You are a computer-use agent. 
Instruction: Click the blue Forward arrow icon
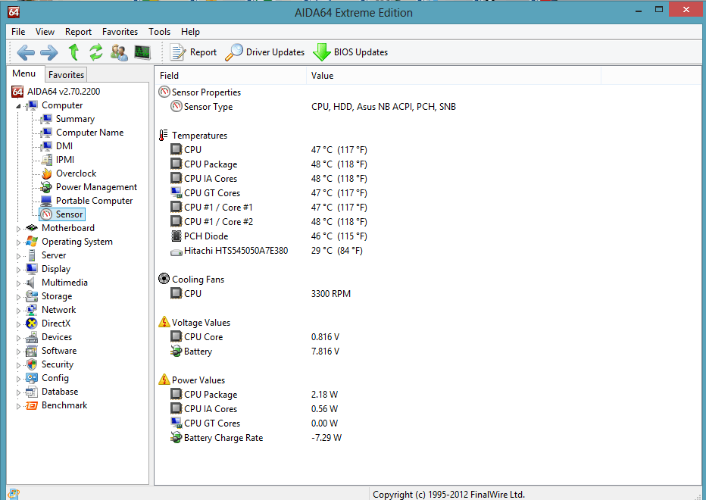(x=49, y=52)
